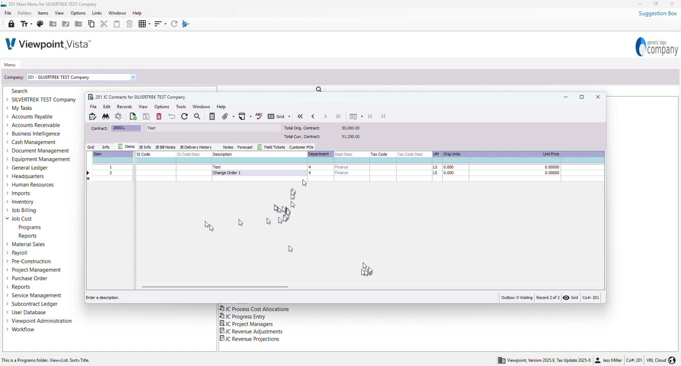Open the Records menu in JC Contracts
The height and width of the screenshot is (366, 681).
click(x=124, y=107)
